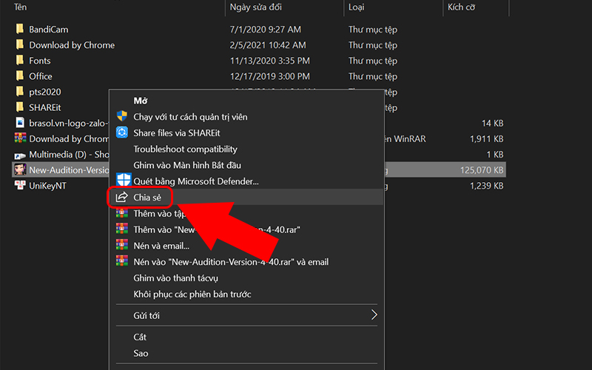Select Troubleshoot compatibility
This screenshot has width=592, height=370.
[x=186, y=149]
